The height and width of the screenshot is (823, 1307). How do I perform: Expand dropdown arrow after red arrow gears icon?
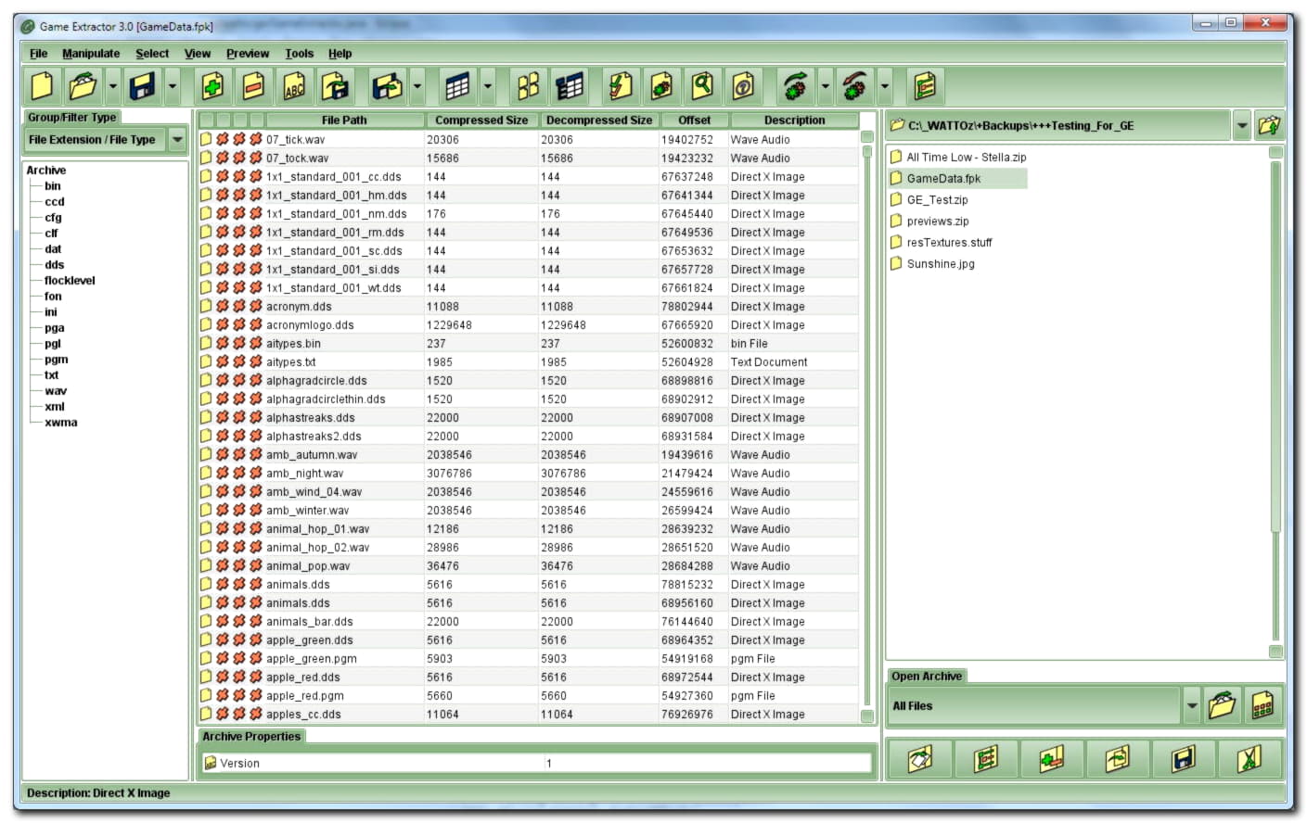[x=885, y=86]
